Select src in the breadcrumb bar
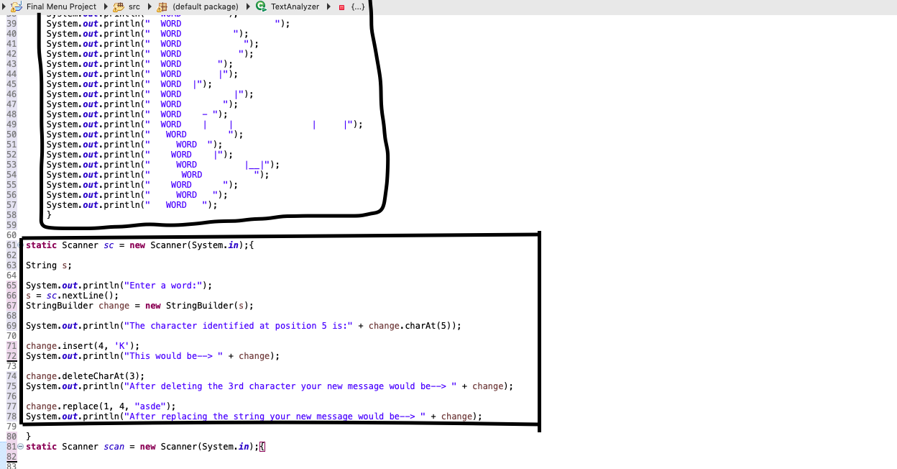Viewport: 897px width, 469px height. [x=134, y=6]
